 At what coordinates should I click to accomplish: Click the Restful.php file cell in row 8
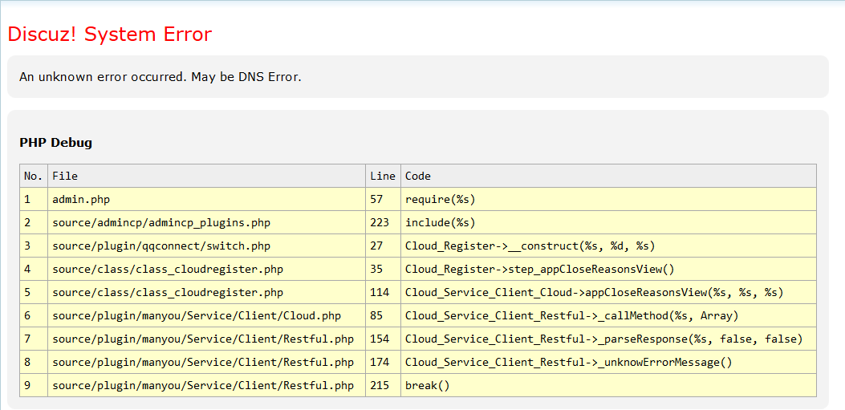[206, 362]
